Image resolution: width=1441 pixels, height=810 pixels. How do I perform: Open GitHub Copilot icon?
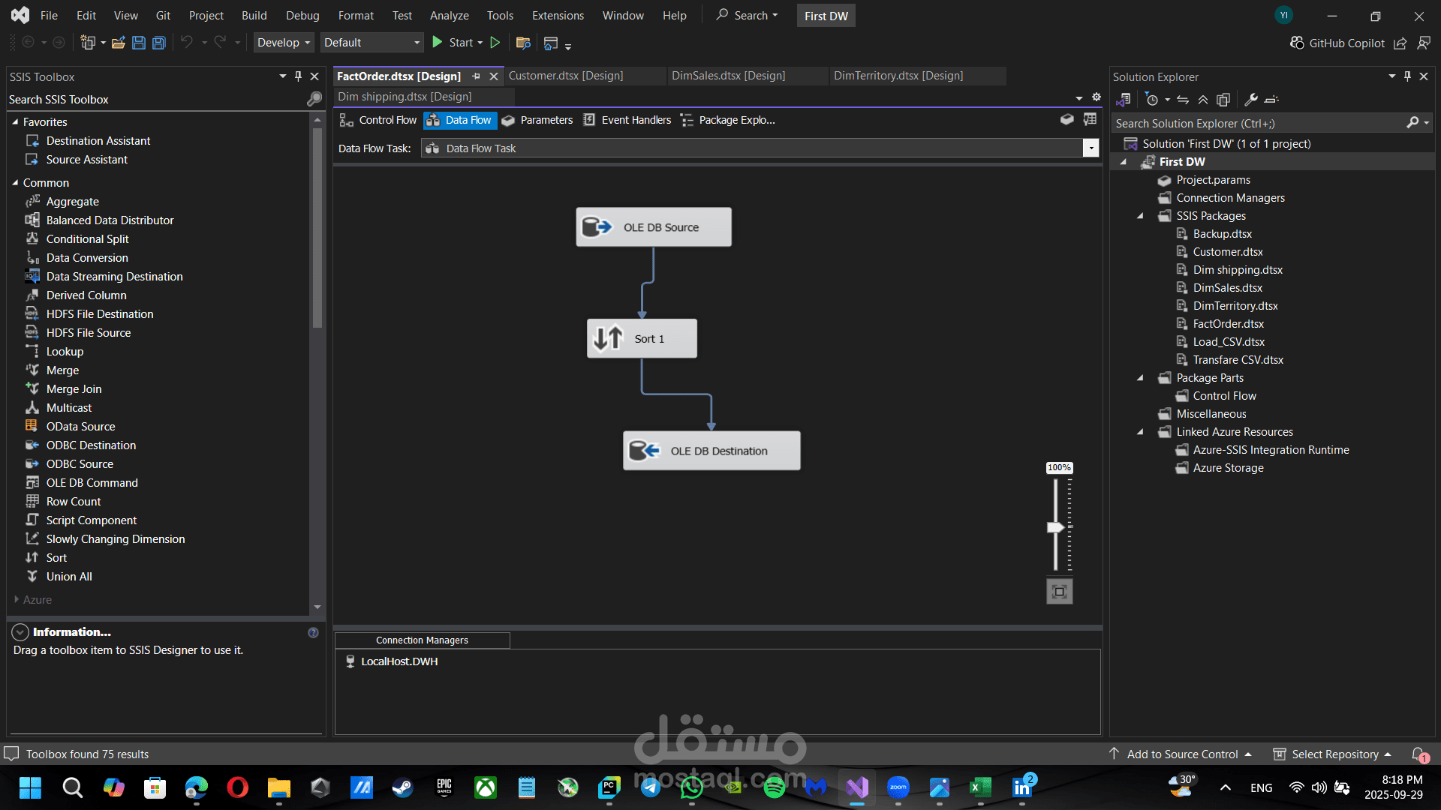1297,43
